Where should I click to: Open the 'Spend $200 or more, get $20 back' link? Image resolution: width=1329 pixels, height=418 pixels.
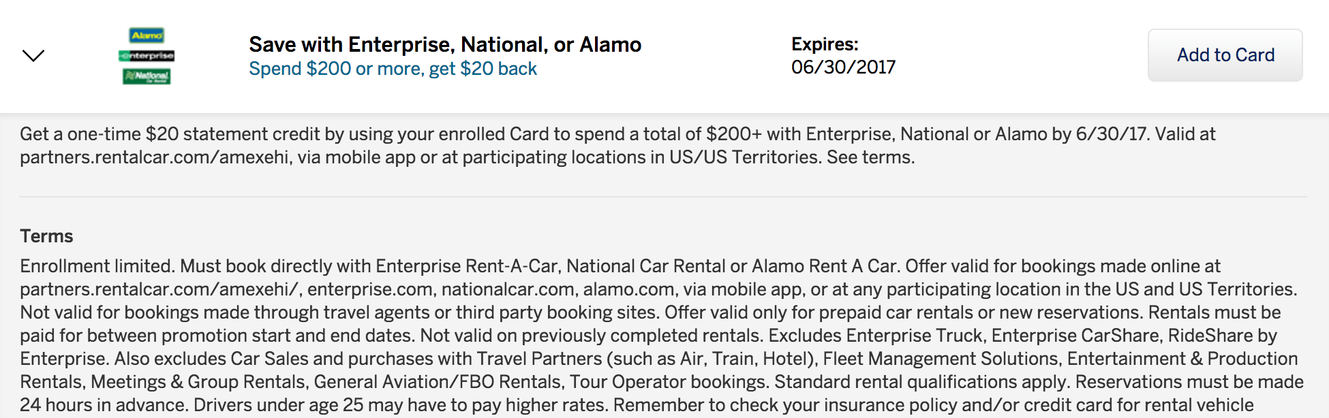(393, 69)
